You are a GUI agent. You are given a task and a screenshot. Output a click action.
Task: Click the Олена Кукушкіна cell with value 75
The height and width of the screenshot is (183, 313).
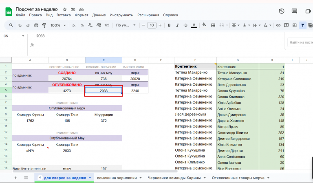point(238,91)
